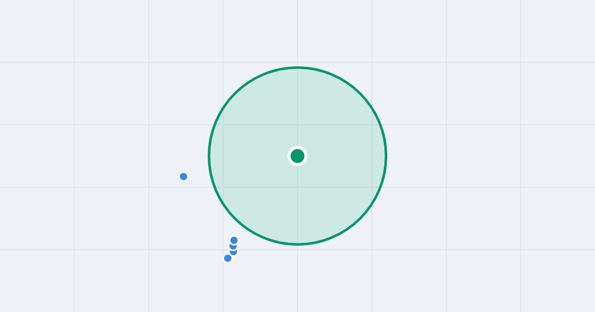Click the bottom edge of the green circle

point(297,244)
